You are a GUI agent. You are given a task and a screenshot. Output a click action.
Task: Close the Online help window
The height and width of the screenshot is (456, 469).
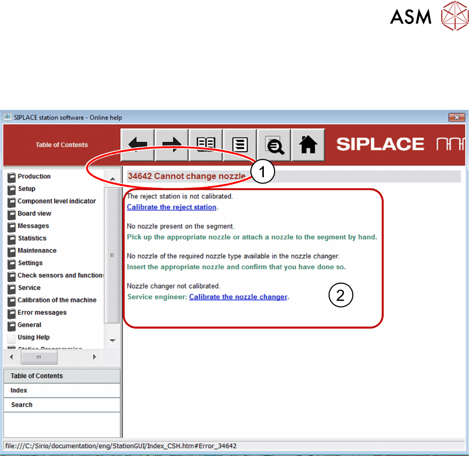tap(456, 117)
